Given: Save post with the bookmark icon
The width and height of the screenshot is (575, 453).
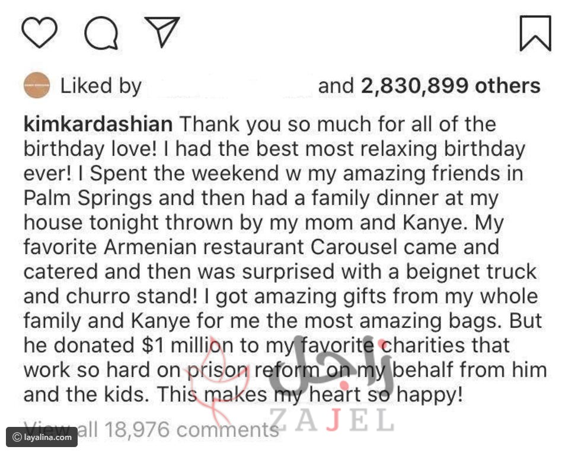Looking at the screenshot, I should tap(535, 33).
